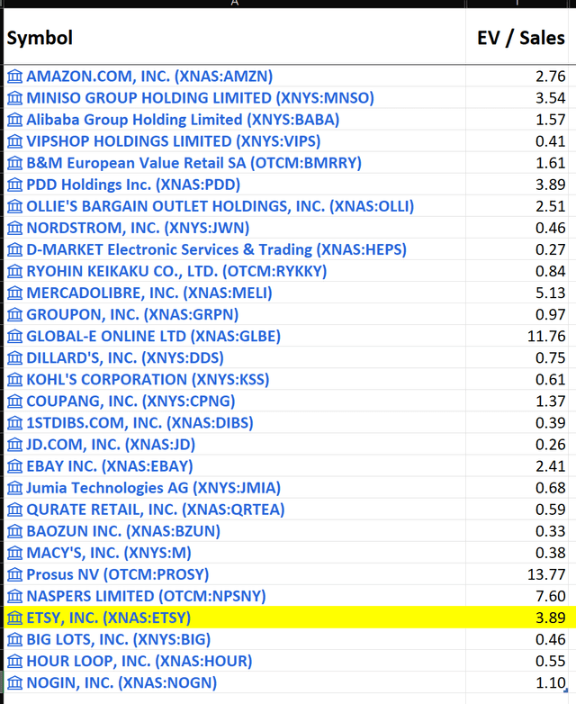Click the stock icon beside MINISO GROUP HOLDING
576x704 pixels.
[x=14, y=98]
